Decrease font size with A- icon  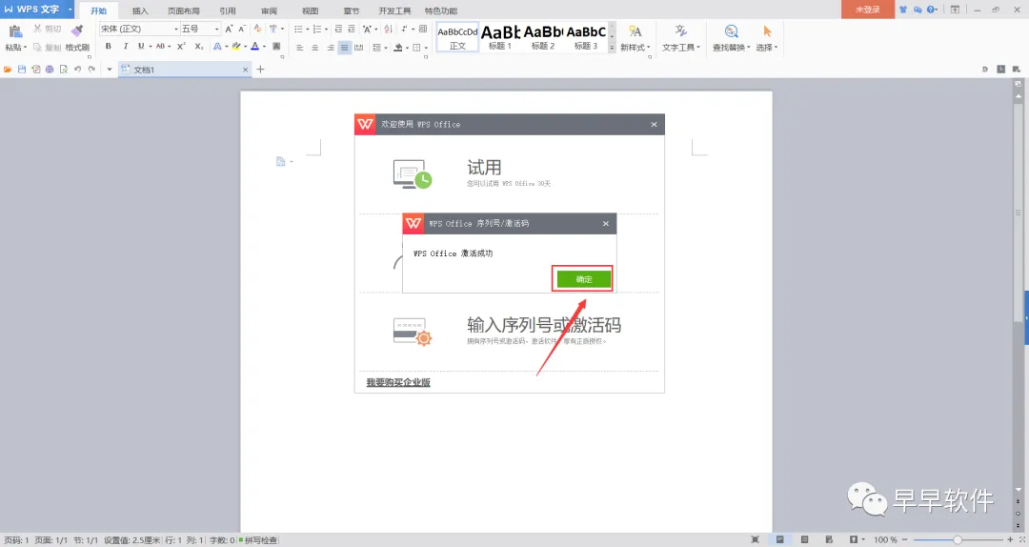[241, 29]
